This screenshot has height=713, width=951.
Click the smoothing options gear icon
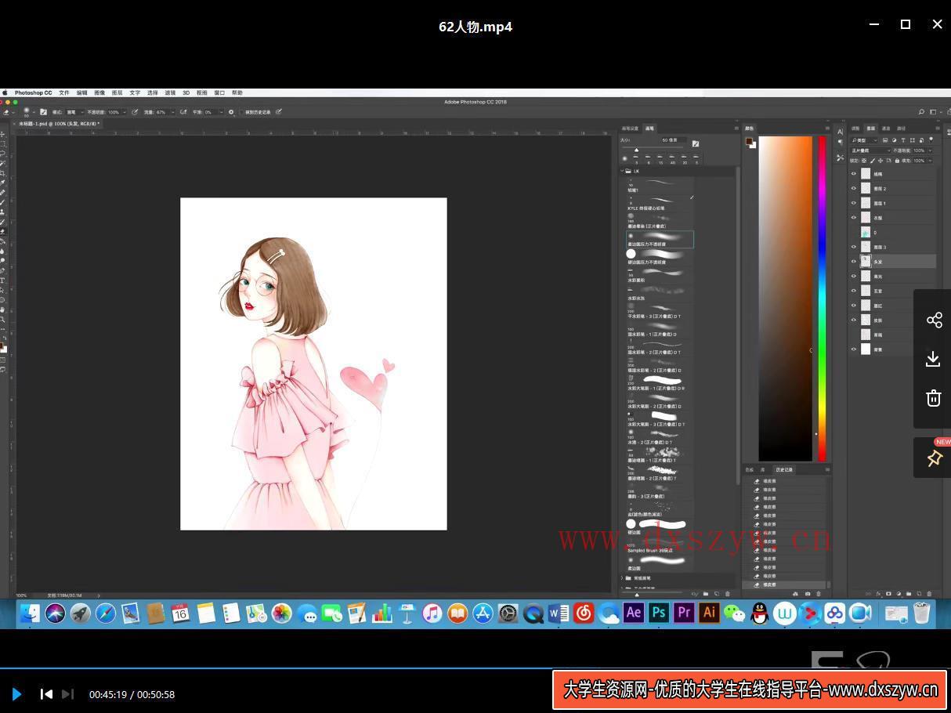coord(231,112)
